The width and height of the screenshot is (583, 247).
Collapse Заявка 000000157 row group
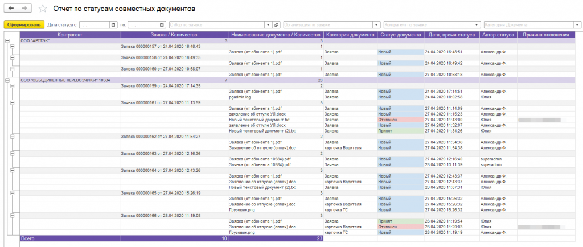point(13,47)
